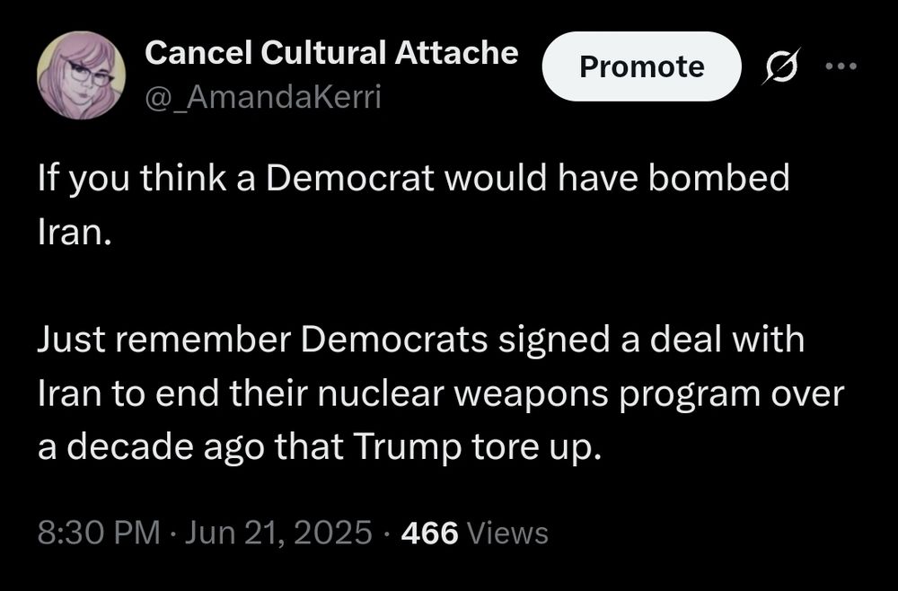The width and height of the screenshot is (898, 591).
Task: Open the 466 Views count
Action: coord(475,533)
